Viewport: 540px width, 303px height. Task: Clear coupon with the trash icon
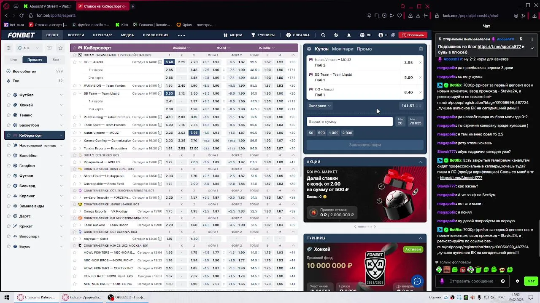point(421,49)
